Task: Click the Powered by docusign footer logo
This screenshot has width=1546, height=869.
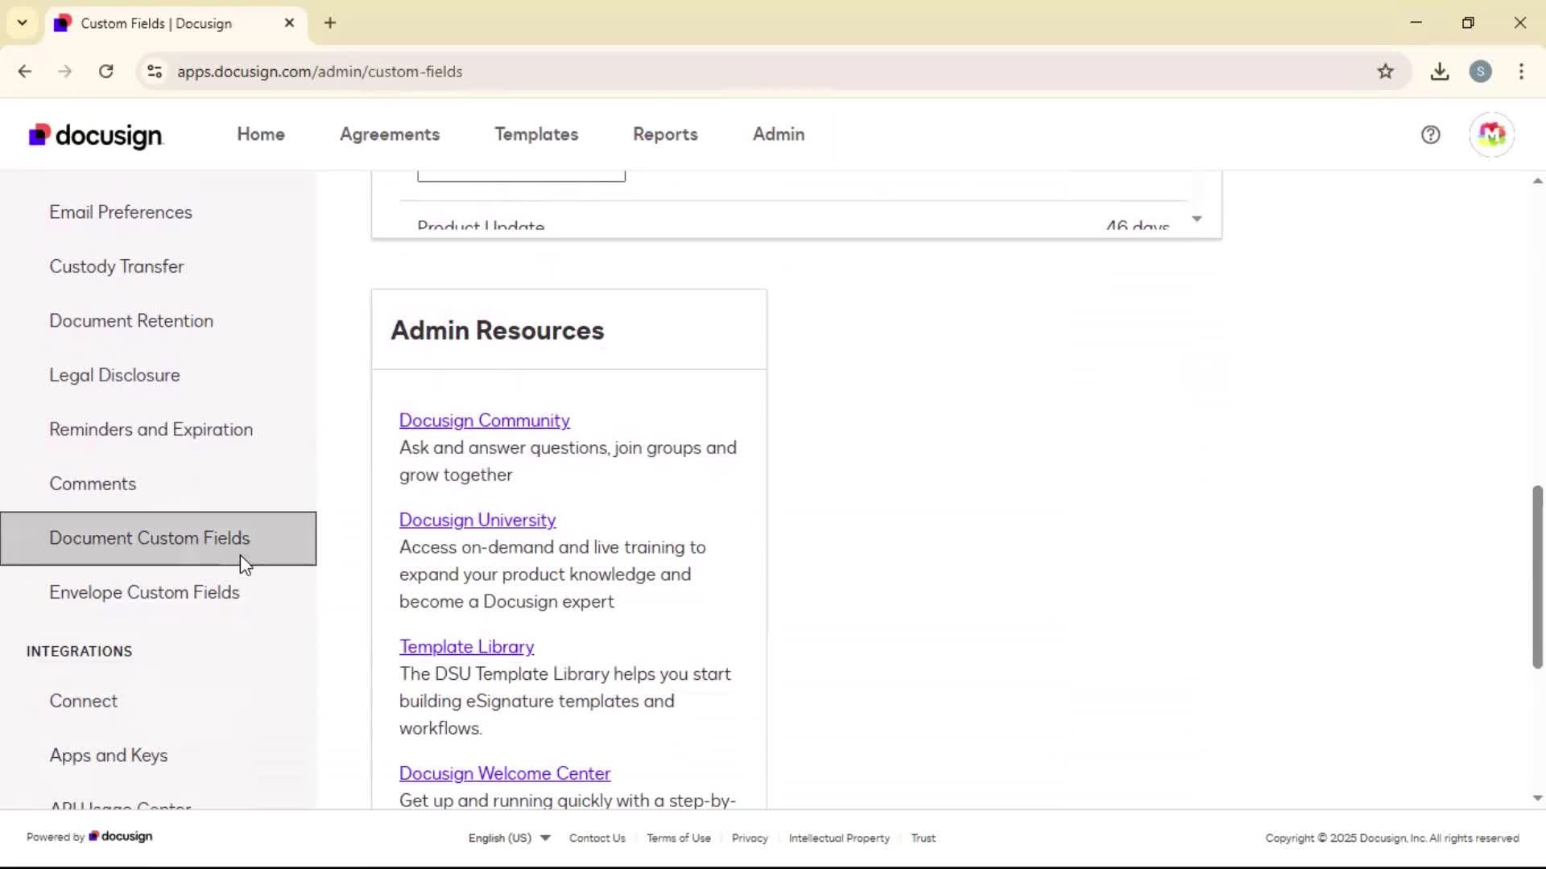Action: tap(89, 837)
